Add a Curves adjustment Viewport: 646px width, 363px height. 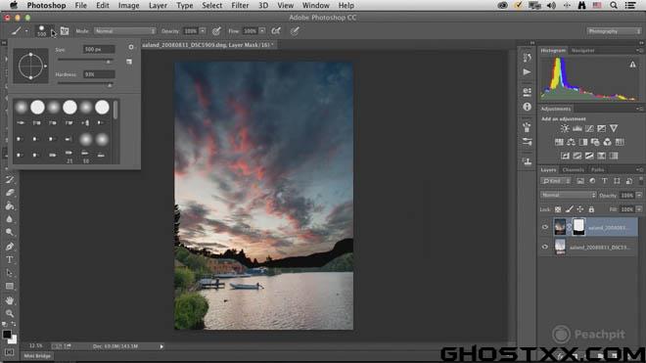click(x=589, y=128)
